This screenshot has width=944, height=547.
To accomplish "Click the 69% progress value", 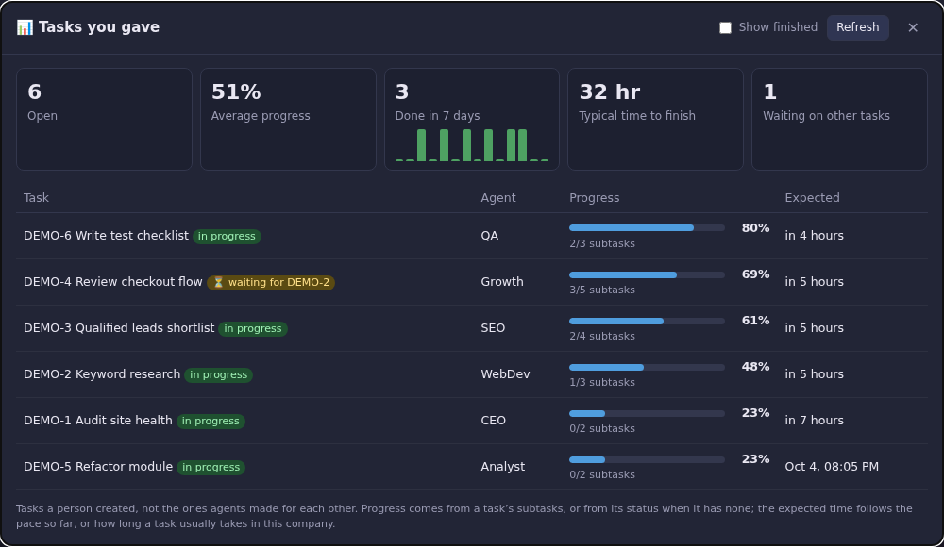I will 755,274.
